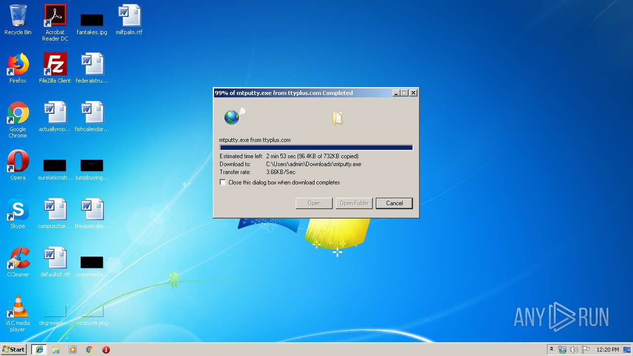Open Windows Media Player taskbar icon
The image size is (633, 356).
(73, 350)
